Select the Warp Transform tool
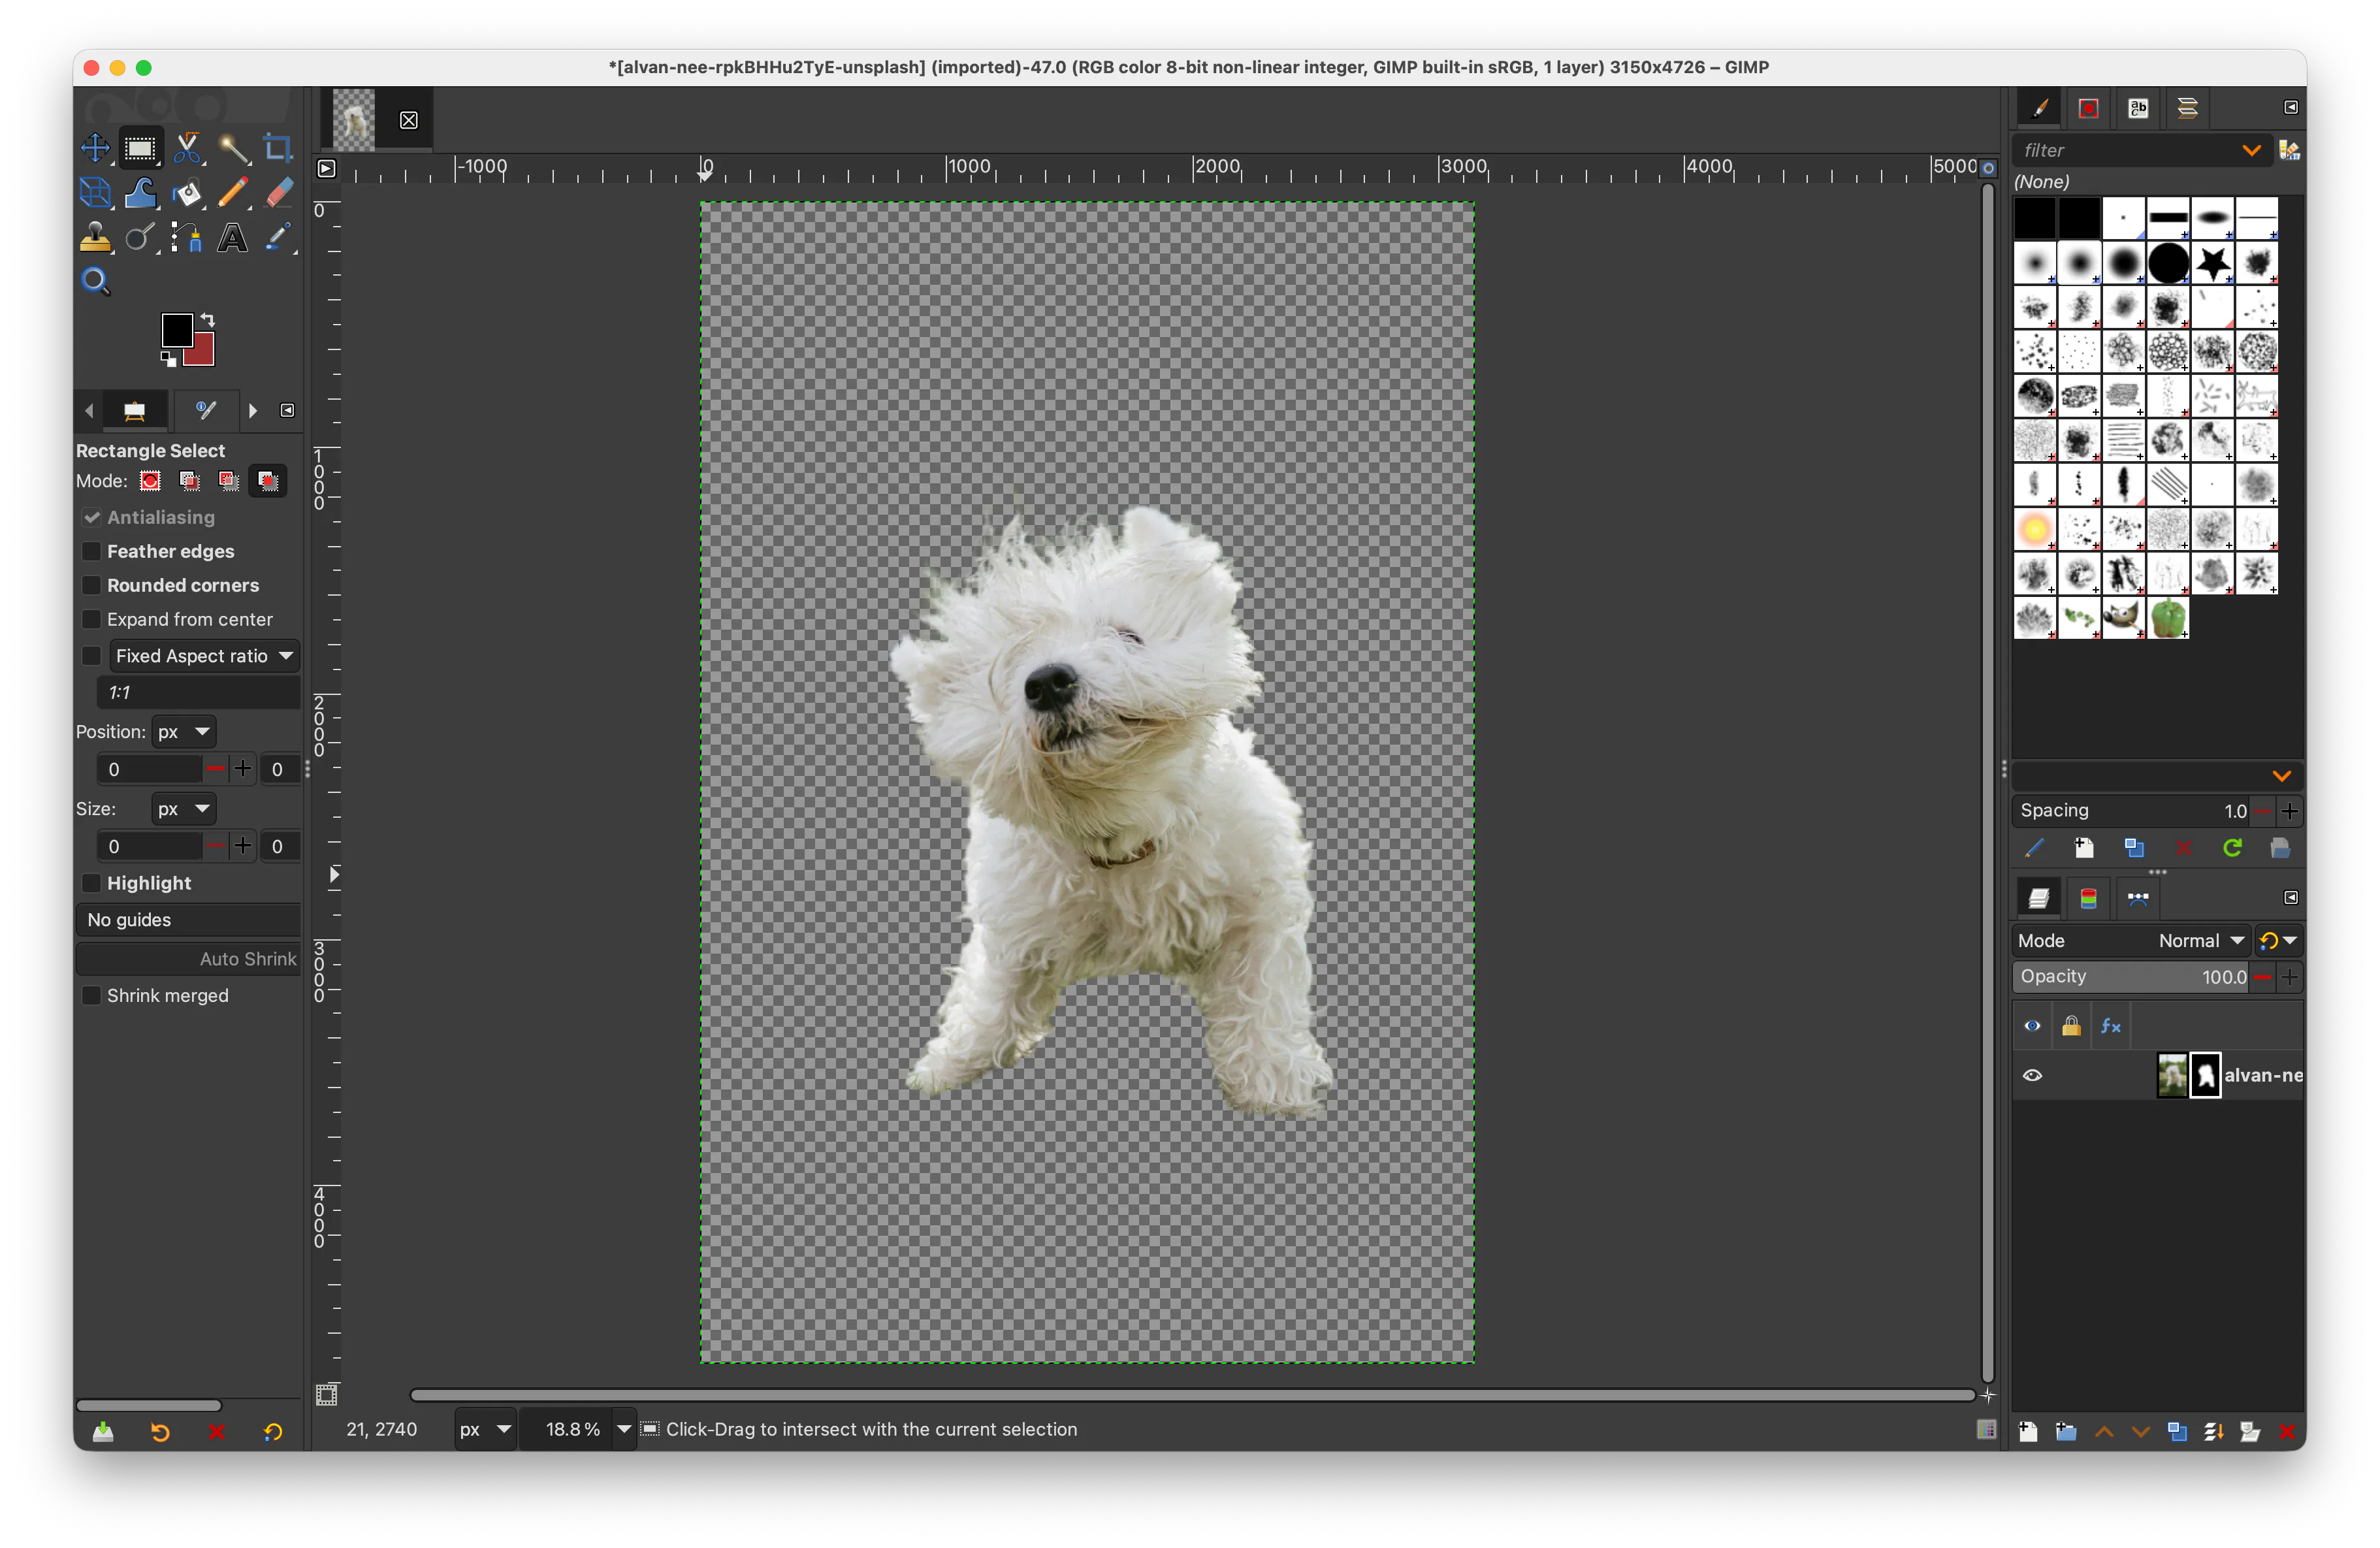Image resolution: width=2380 pixels, height=1548 pixels. 140,193
